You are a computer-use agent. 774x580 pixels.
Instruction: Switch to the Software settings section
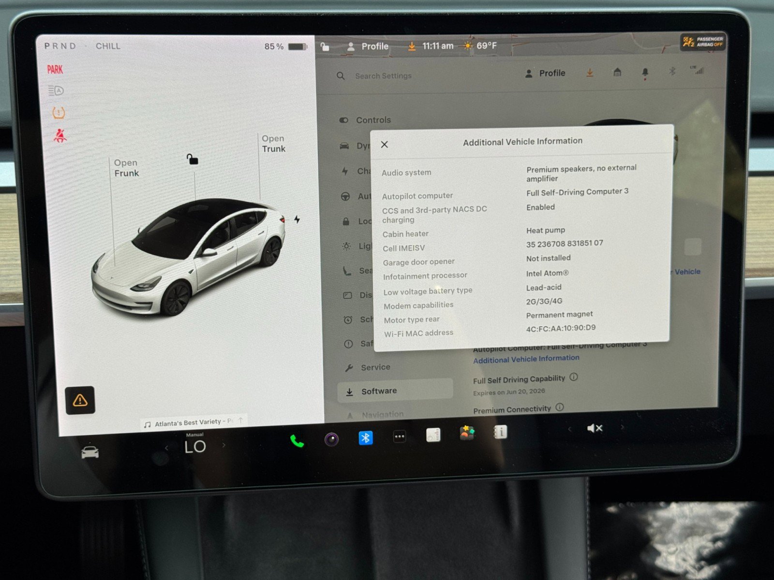(379, 391)
